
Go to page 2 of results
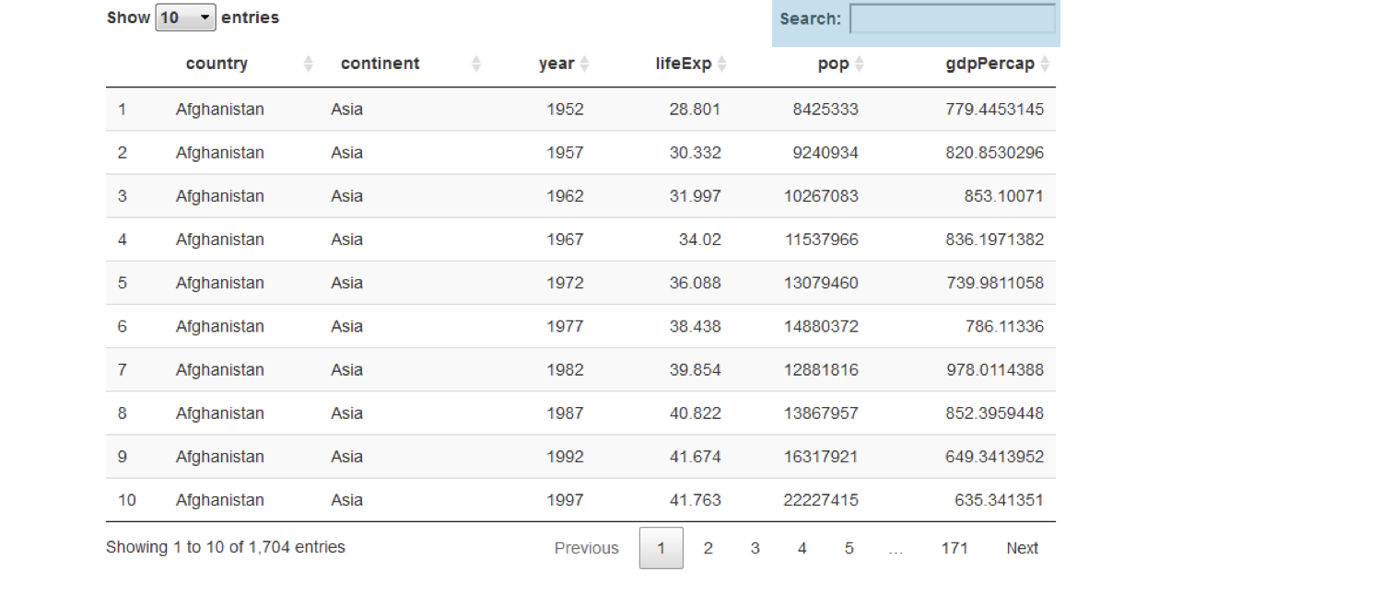click(x=708, y=548)
